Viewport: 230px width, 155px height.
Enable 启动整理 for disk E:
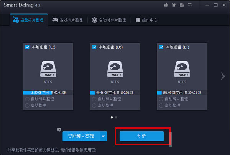point(161,106)
